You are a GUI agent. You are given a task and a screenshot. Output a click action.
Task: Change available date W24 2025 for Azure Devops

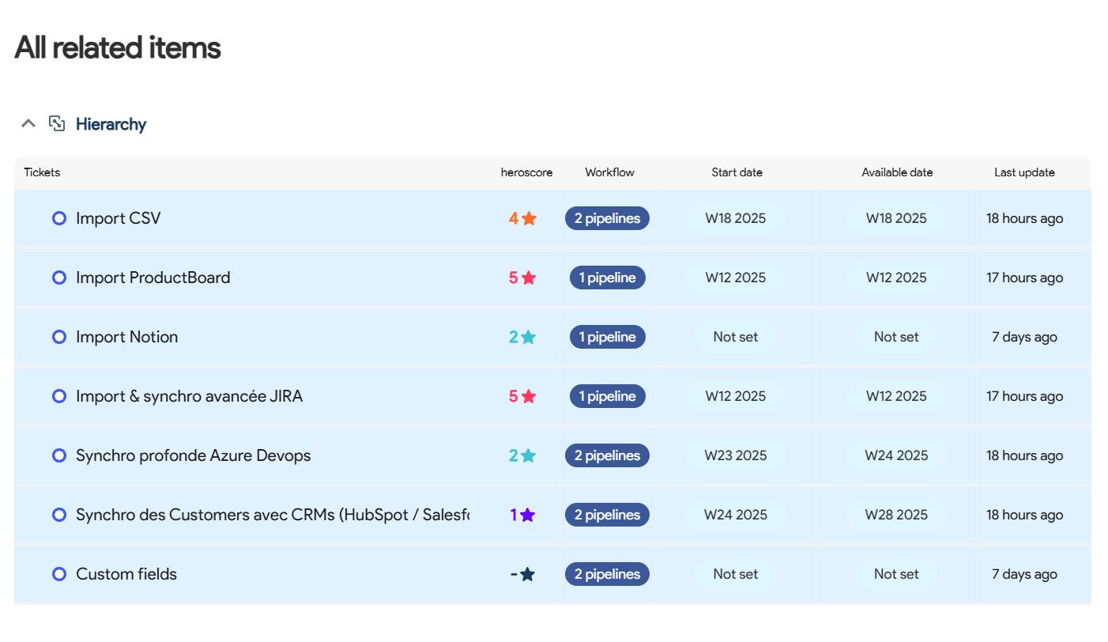click(x=896, y=455)
